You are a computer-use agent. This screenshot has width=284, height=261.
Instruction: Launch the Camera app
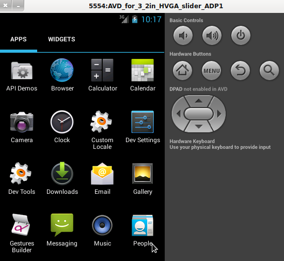click(x=22, y=127)
